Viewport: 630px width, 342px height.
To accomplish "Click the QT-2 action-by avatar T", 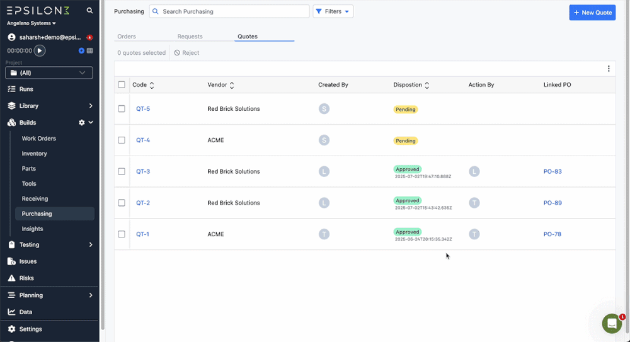I will [x=474, y=203].
